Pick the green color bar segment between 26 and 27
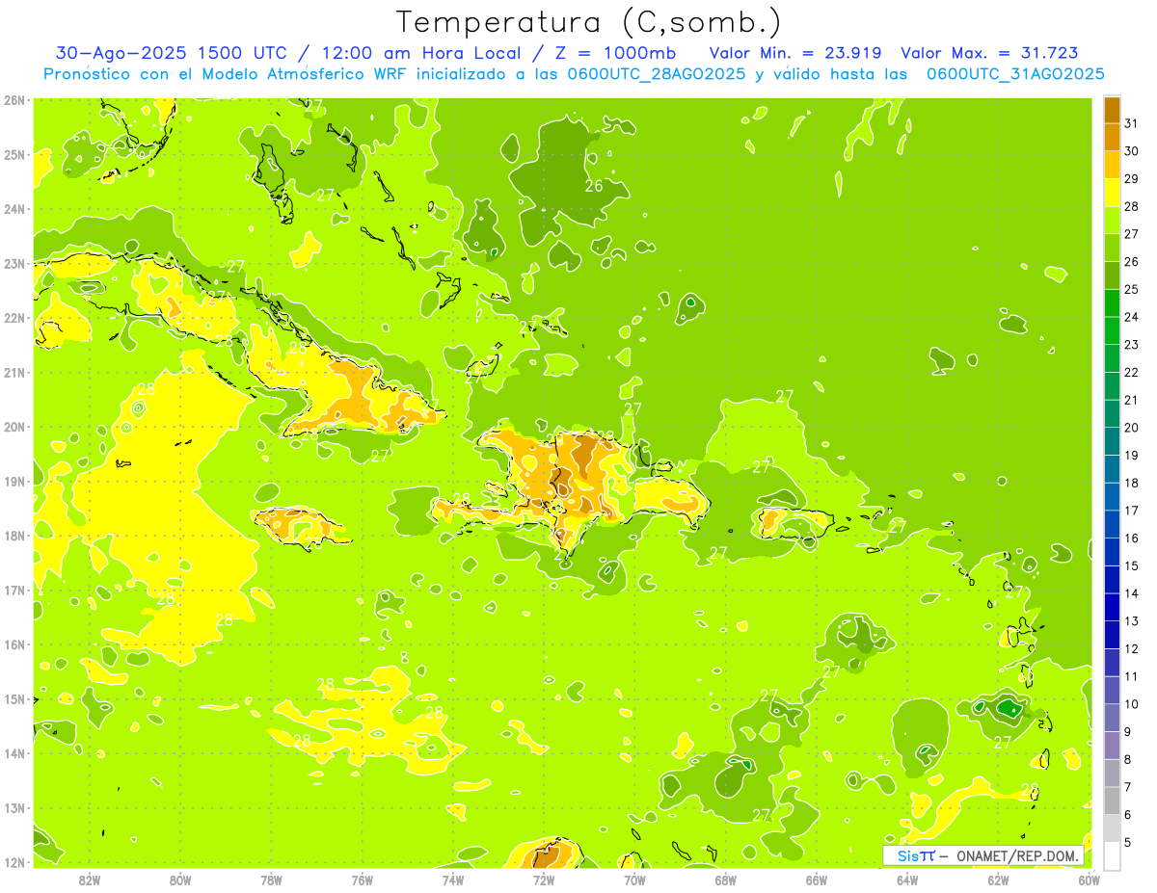Viewport: 1157px width, 893px height. pos(1112,248)
